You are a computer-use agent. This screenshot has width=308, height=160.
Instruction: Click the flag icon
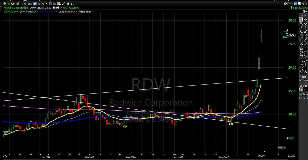click(x=289, y=4)
